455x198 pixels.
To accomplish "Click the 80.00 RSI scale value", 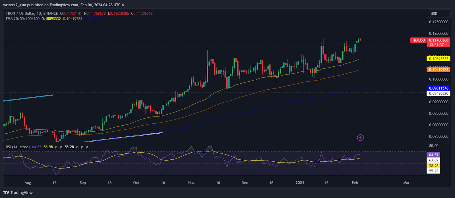I will tap(434, 146).
